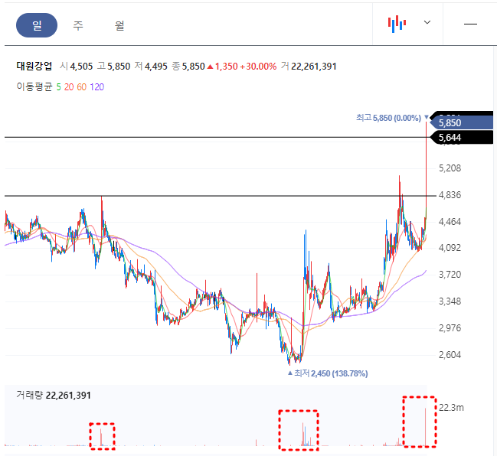Click the 시 4,505 open price value
Image resolution: width=497 pixels, height=456 pixels.
(76, 67)
